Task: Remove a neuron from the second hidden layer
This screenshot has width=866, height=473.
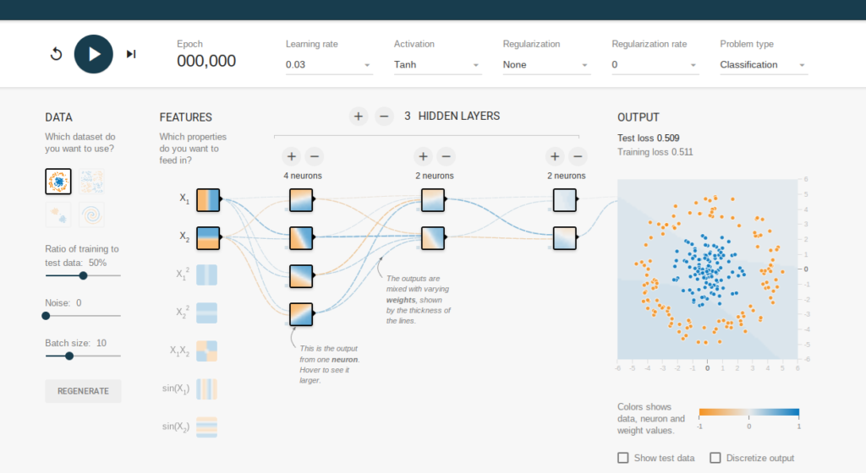Action: click(447, 156)
